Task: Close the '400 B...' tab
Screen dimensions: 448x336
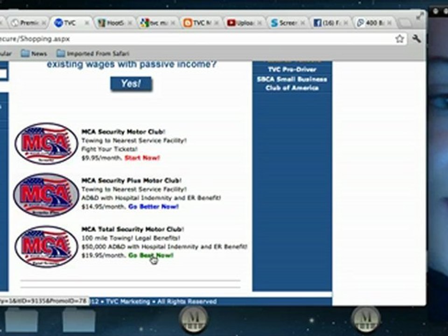Action: click(389, 23)
